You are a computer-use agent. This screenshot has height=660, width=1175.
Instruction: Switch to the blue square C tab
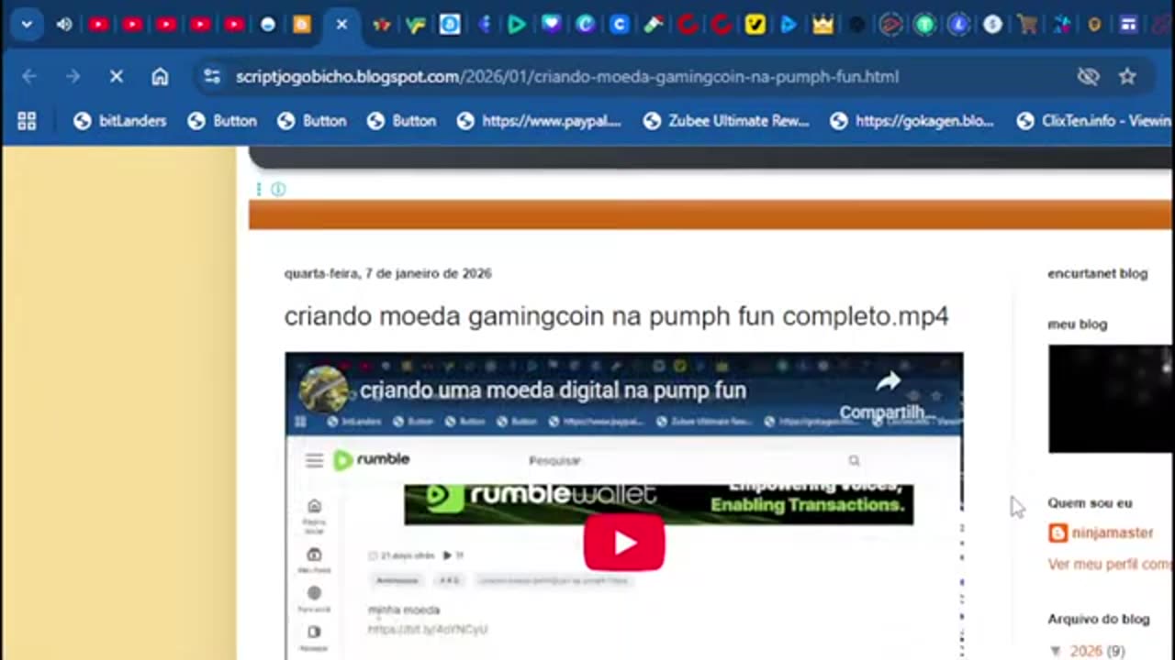coord(620,25)
